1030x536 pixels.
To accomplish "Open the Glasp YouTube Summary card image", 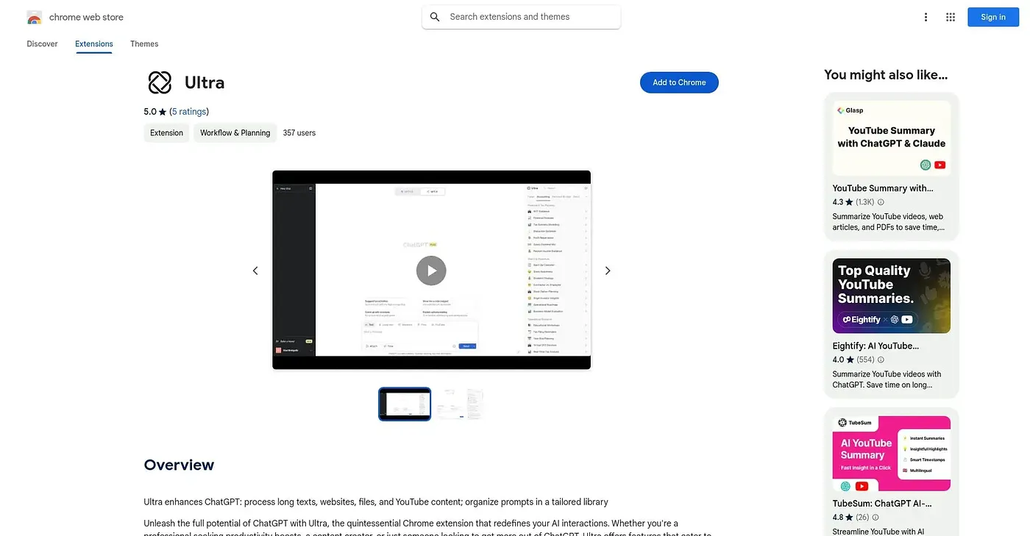I will [x=892, y=138].
